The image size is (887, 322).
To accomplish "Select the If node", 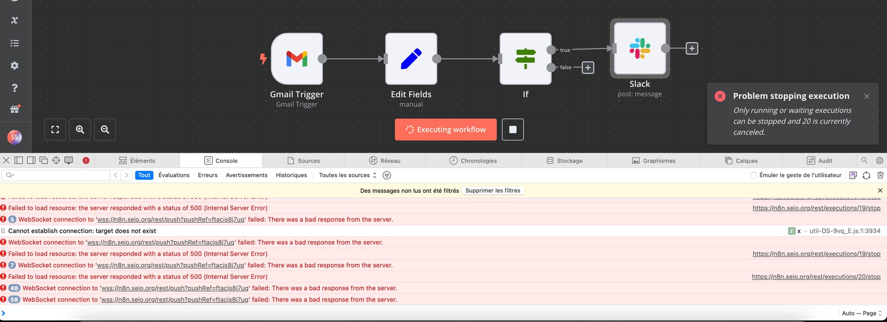I will coord(525,59).
